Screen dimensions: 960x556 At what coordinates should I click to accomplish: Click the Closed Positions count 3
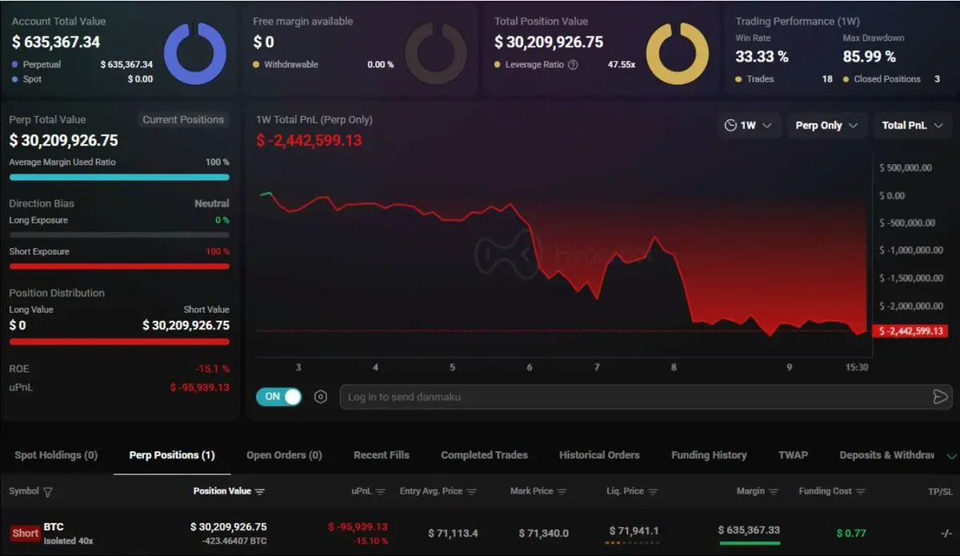click(938, 79)
